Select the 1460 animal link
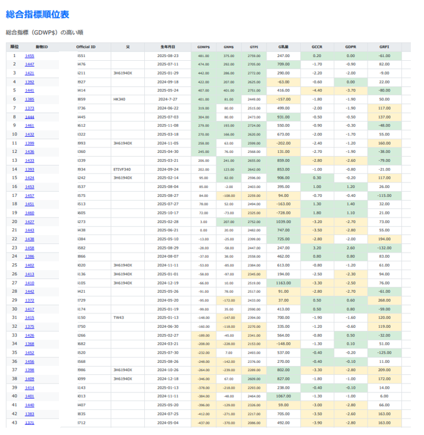 [x=29, y=213]
